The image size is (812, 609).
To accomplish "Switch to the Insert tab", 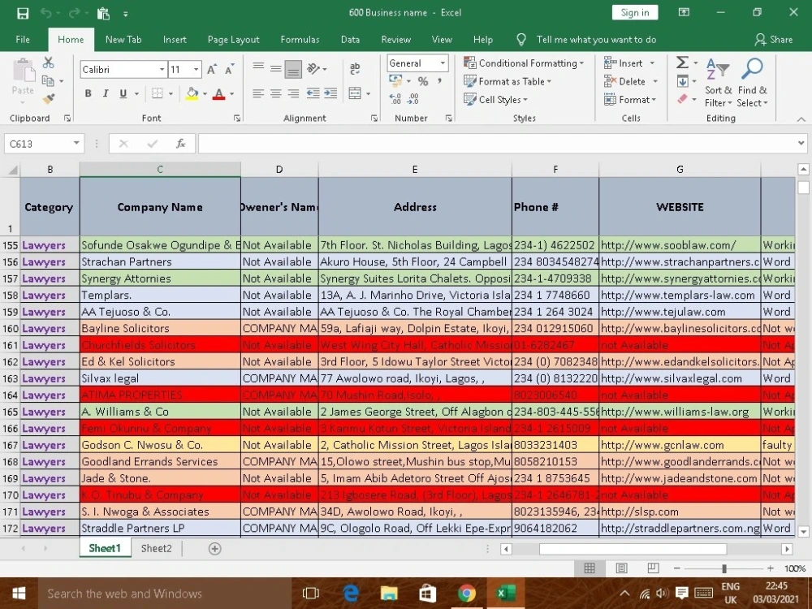I will click(175, 39).
